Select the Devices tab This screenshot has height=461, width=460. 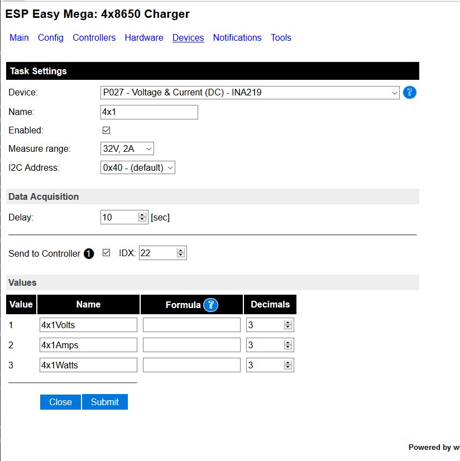[x=188, y=37]
